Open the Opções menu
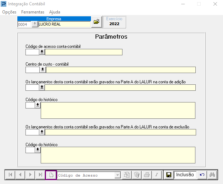 click(9, 12)
